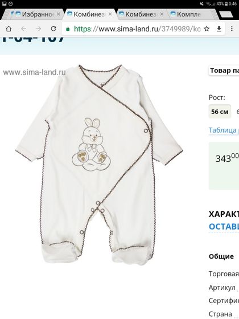Open a new tab via the blank tab button
Viewport: 239px width, 319px height.
click(226, 15)
